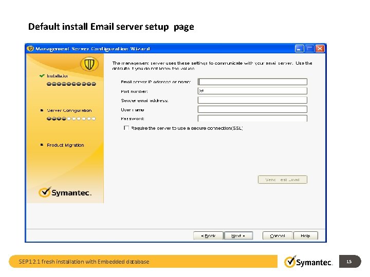Click the Server Configuration progress dots
The image size is (370, 277).
coord(71,118)
